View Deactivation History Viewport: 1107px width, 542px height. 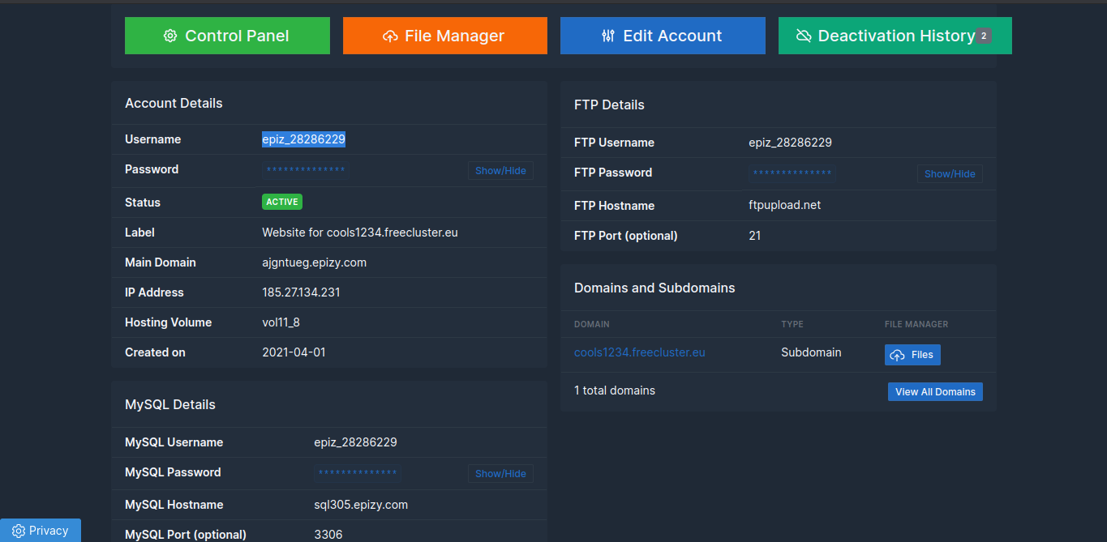click(x=895, y=36)
